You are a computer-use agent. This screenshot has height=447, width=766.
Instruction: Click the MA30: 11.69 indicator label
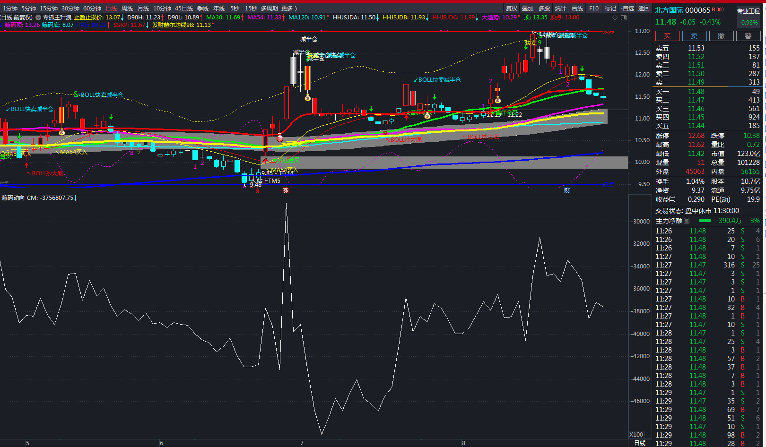pyautogui.click(x=225, y=17)
